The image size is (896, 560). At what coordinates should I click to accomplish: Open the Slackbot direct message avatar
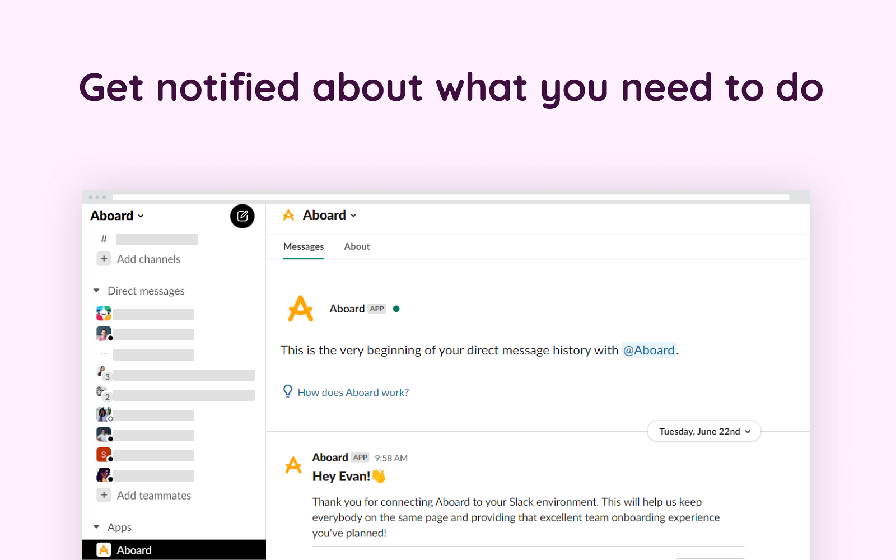[x=104, y=314]
